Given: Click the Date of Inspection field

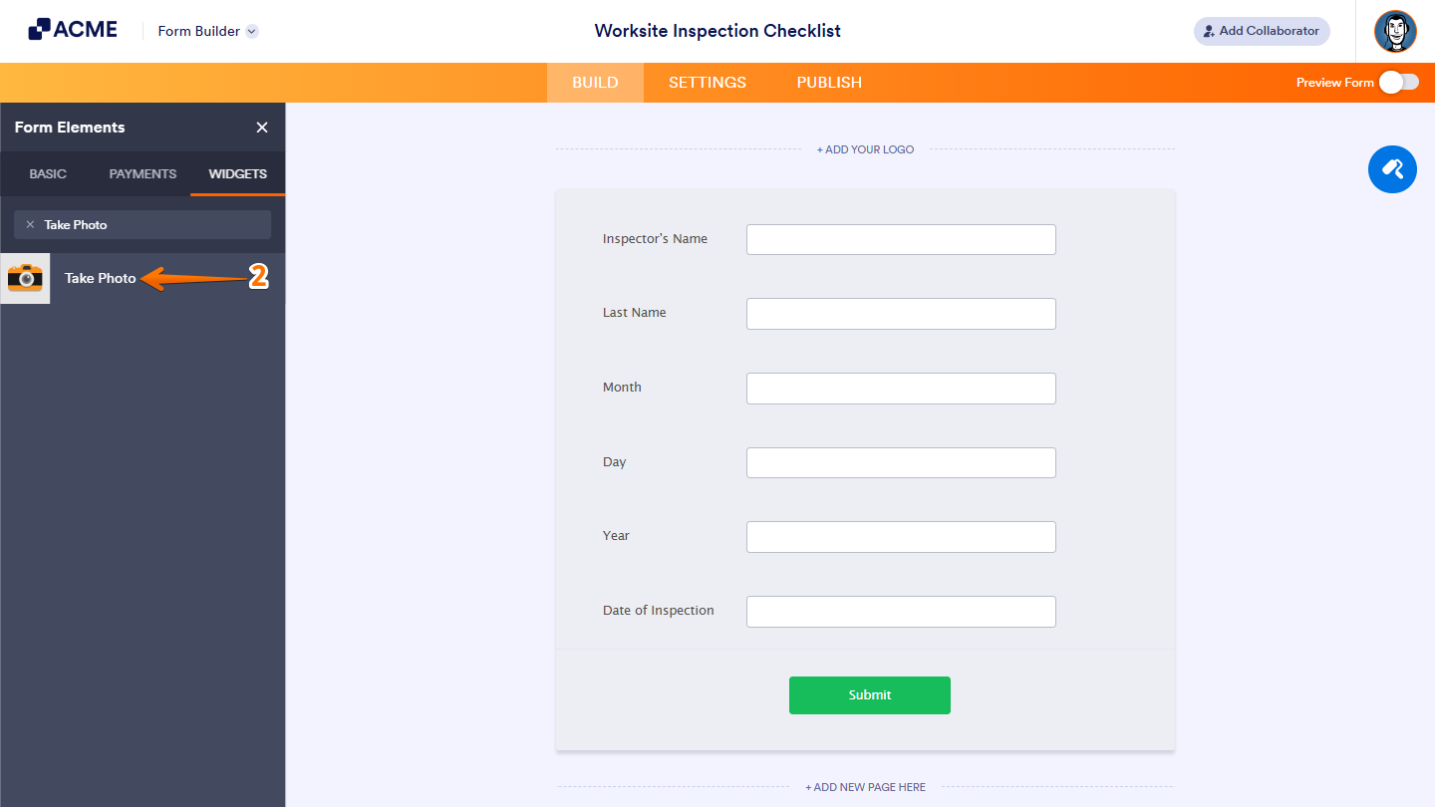Looking at the screenshot, I should click(901, 611).
